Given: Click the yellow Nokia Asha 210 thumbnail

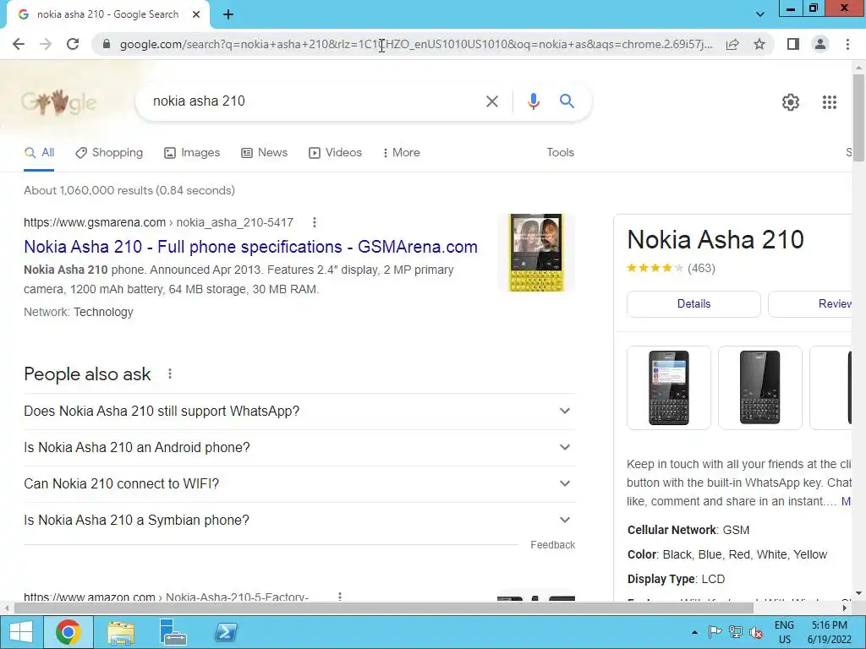Looking at the screenshot, I should (x=535, y=253).
